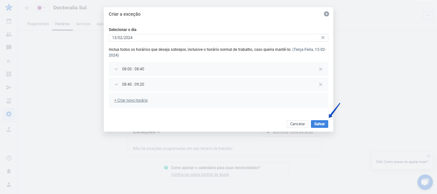
Task: Click the Olá! Como posso te ajudar hoje? message
Action: click(x=402, y=162)
